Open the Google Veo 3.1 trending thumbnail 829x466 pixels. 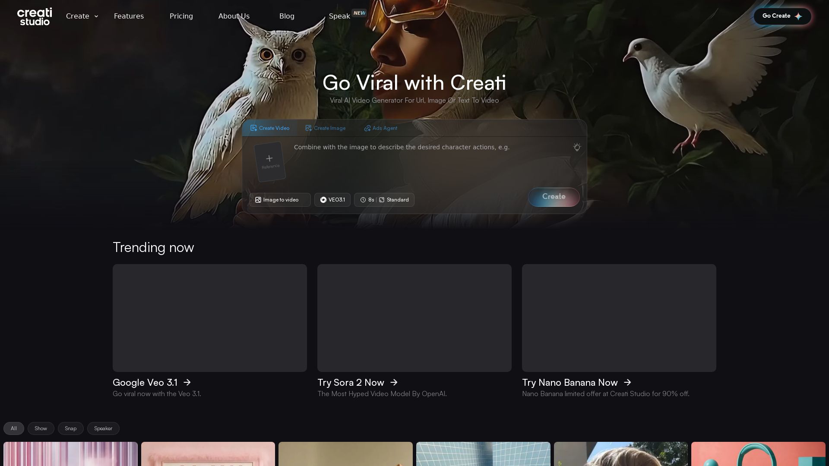[x=210, y=318]
